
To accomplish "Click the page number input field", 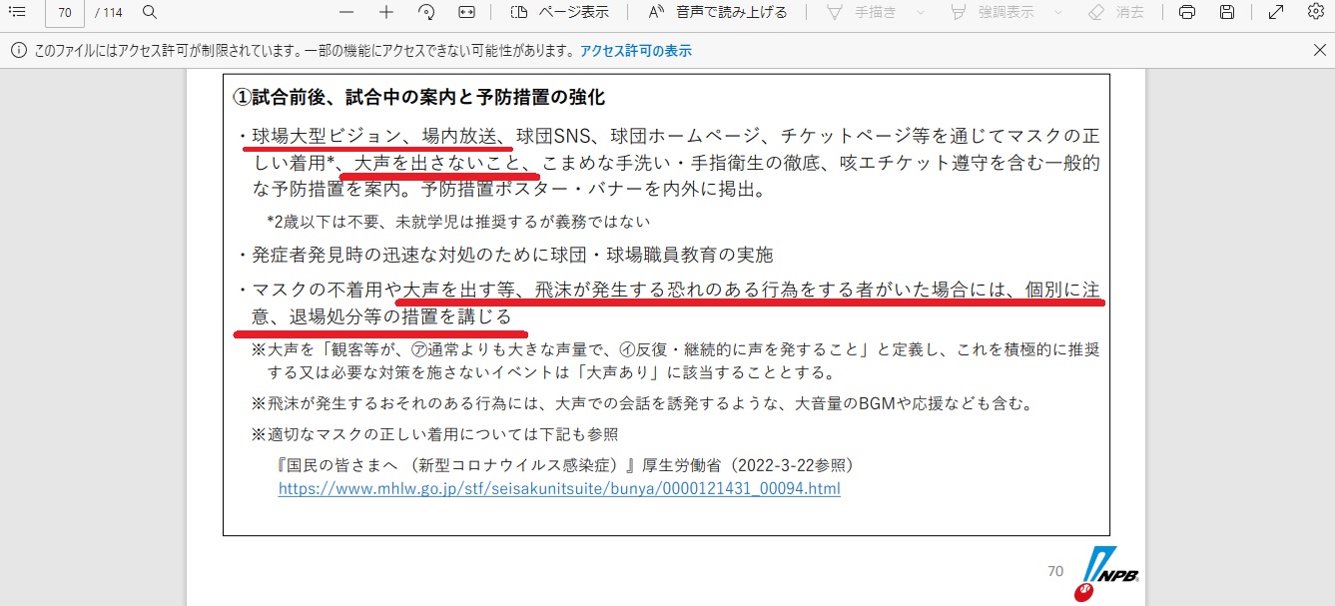I will coord(65,13).
